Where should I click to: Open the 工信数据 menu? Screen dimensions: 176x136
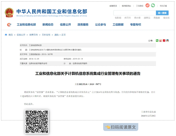tap(118, 25)
